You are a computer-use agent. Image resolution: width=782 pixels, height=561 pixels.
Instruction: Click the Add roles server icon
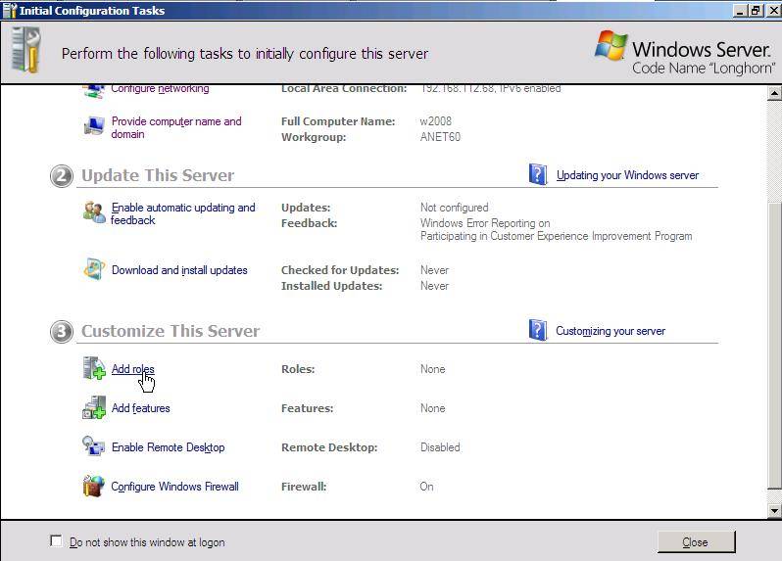pyautogui.click(x=94, y=368)
